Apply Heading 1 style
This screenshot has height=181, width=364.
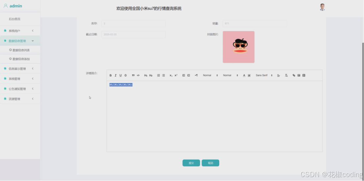(x=146, y=75)
